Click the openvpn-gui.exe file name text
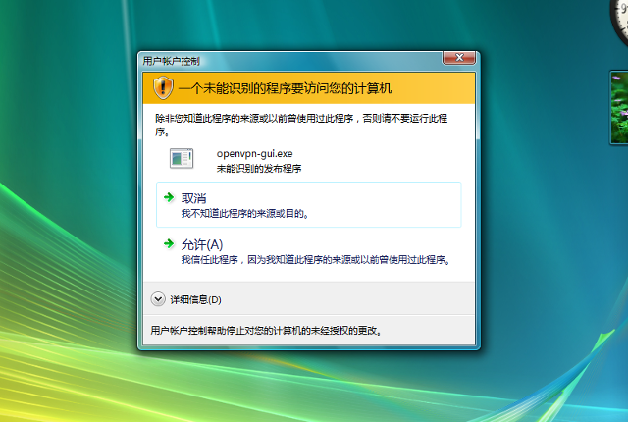628x422 pixels. click(255, 154)
